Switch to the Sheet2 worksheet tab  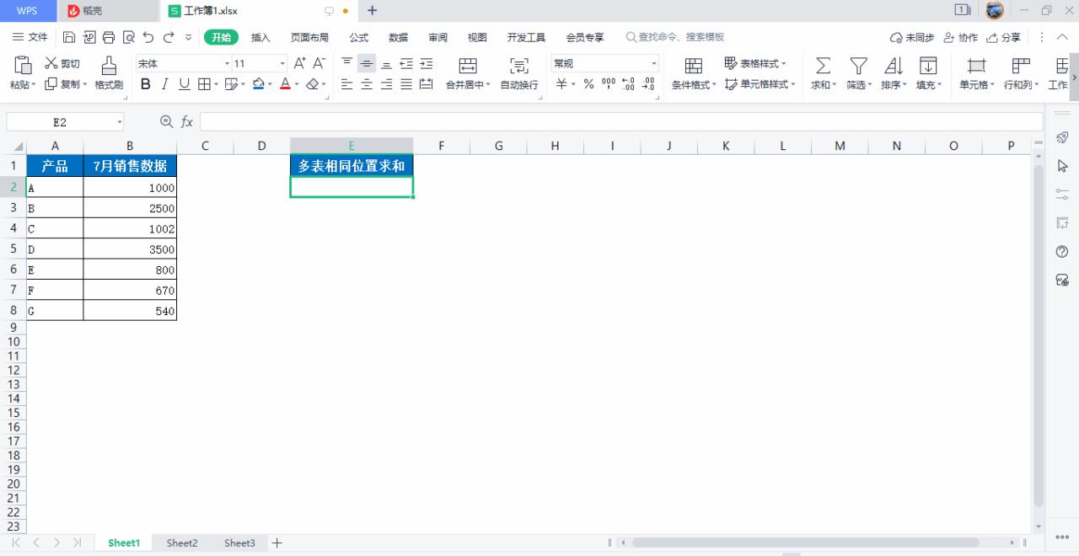coord(181,543)
